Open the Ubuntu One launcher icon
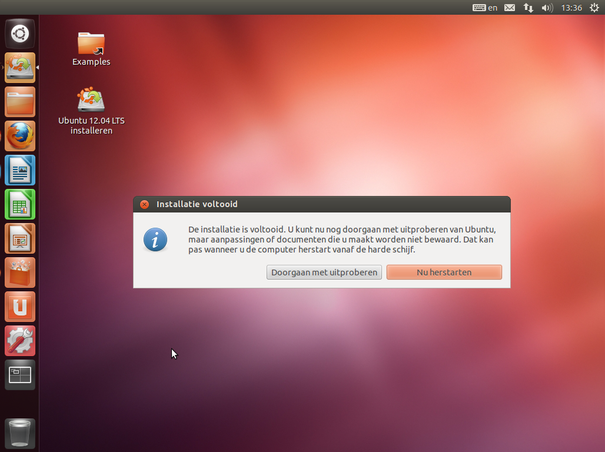 click(20, 307)
